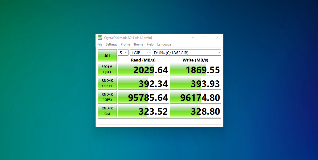318x160 pixels.
Task: Run the SEQ1M Q8T1 test
Action: click(x=107, y=69)
